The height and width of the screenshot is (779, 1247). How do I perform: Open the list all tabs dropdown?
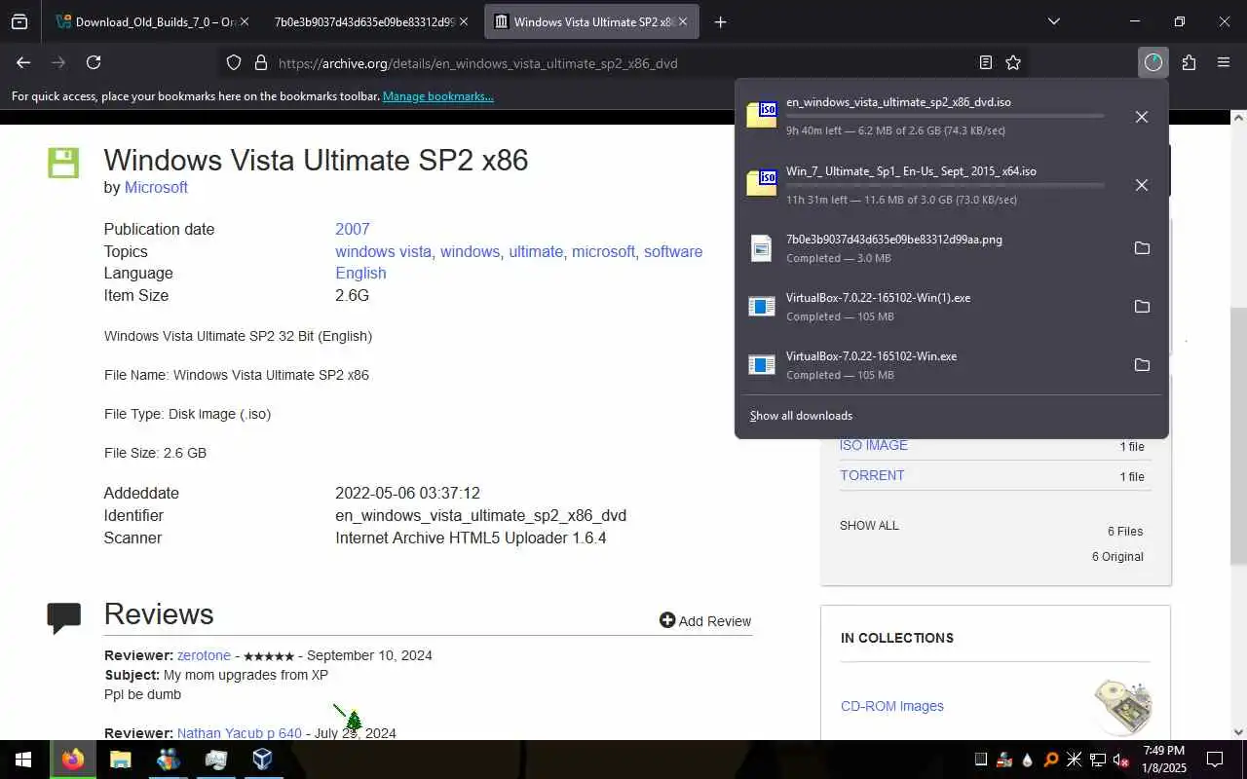pos(1053,21)
